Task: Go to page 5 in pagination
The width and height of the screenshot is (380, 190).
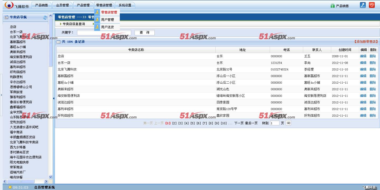Action: coord(192,123)
